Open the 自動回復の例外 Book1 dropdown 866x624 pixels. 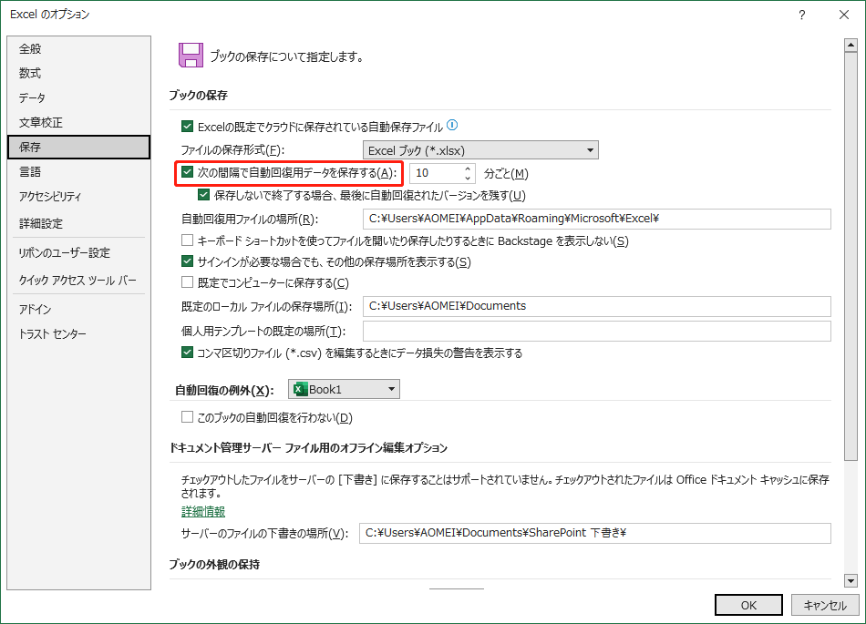pyautogui.click(x=344, y=390)
